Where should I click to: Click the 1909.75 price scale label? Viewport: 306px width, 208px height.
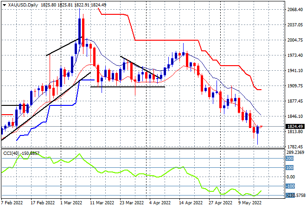coord(295,86)
